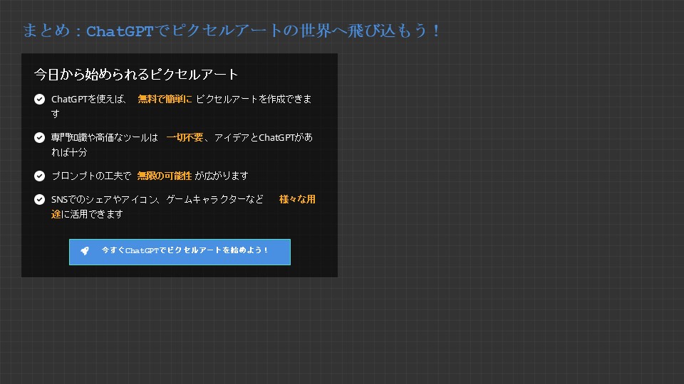Click the rocket icon in the blue button

click(85, 251)
